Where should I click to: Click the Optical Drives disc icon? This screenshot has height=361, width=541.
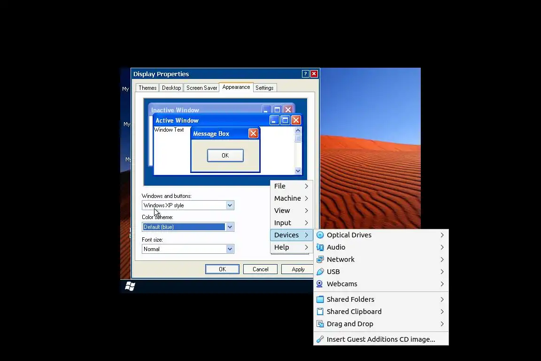(x=320, y=235)
